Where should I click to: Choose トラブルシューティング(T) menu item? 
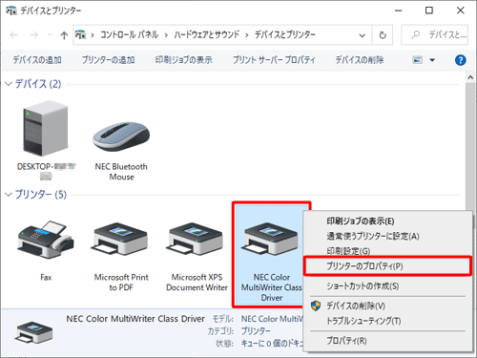387,321
